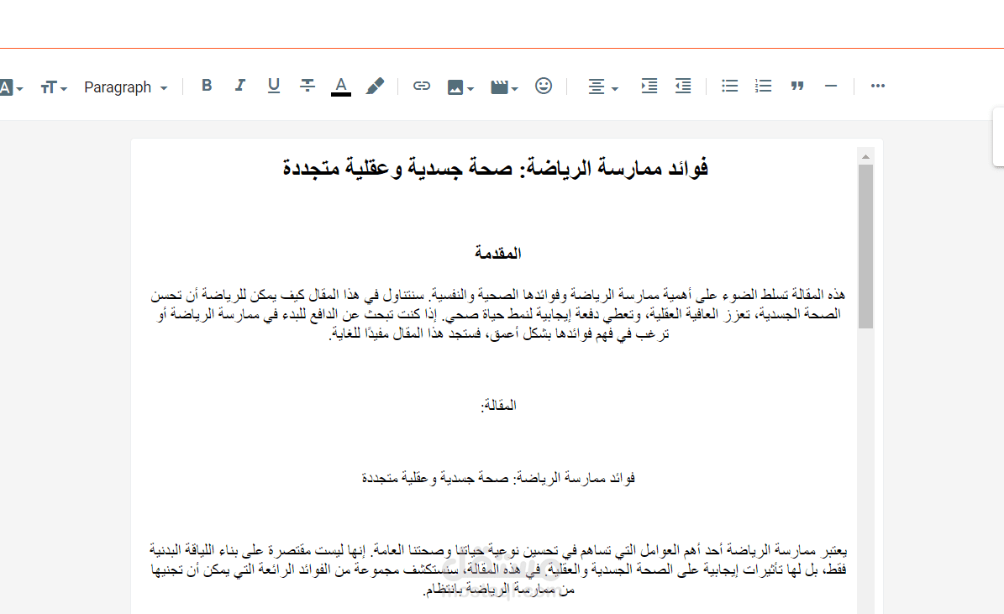Screen dimensions: 1004x614
Task: Click the document vertical scrollbar thumb
Action: pyautogui.click(x=865, y=246)
